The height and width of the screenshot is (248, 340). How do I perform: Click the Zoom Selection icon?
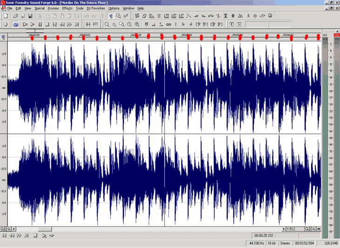(122, 24)
